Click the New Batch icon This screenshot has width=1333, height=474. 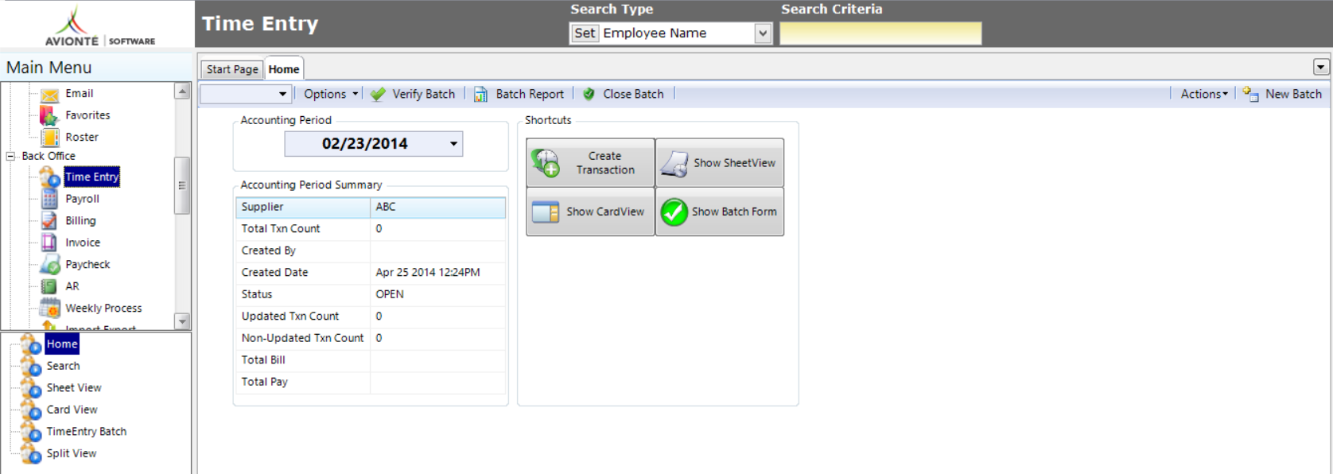coord(1250,94)
